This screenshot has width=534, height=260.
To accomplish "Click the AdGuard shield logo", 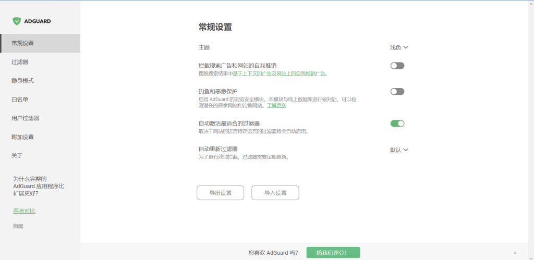I will point(17,21).
